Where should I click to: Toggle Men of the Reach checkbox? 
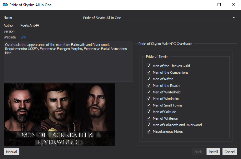149,86
